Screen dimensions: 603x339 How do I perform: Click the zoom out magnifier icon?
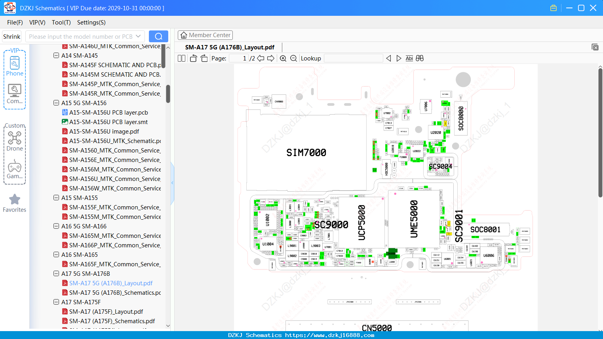(293, 58)
